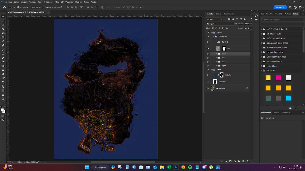
Task: Select the Eyedropper tool
Action: [x=3, y=41]
